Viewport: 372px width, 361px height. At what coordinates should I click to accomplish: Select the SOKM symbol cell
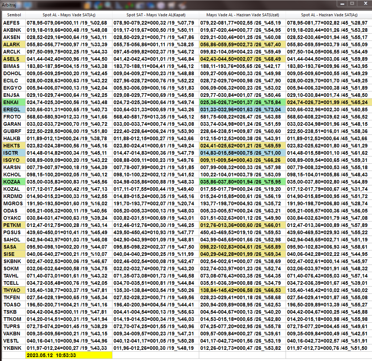pos(14,269)
